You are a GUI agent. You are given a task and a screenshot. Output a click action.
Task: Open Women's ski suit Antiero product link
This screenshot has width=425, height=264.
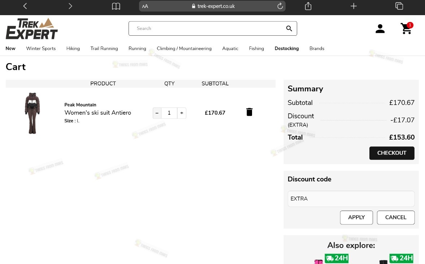click(x=97, y=113)
